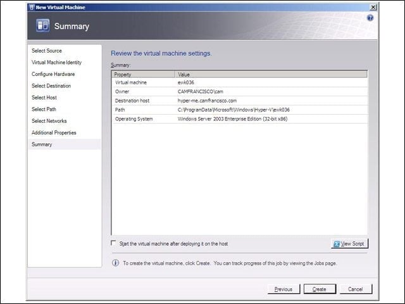The image size is (405, 304).
Task: Select the Operating System property row
Action: (x=240, y=118)
